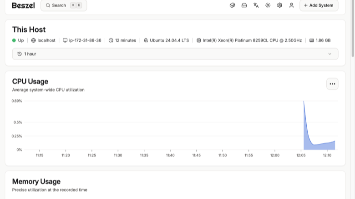Click the chevron on time range selector

pyautogui.click(x=330, y=54)
